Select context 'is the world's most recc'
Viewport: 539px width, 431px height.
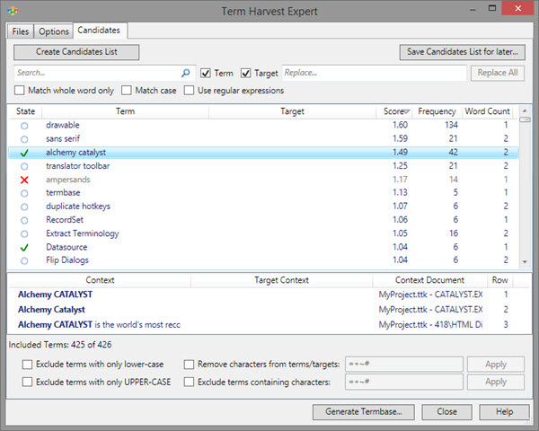click(137, 325)
